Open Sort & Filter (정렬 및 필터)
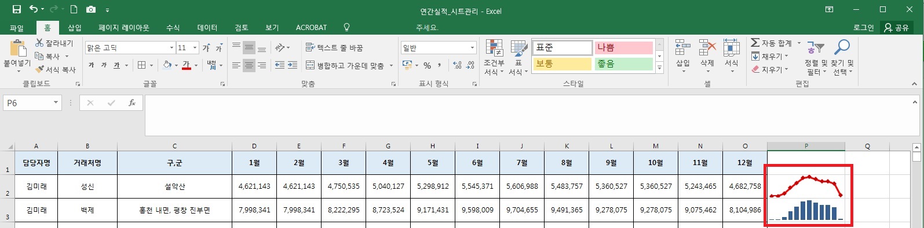The width and height of the screenshot is (924, 228). pyautogui.click(x=816, y=58)
